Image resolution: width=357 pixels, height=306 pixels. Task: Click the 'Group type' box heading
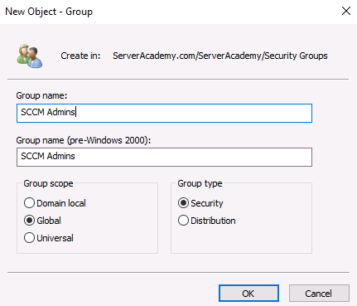200,183
